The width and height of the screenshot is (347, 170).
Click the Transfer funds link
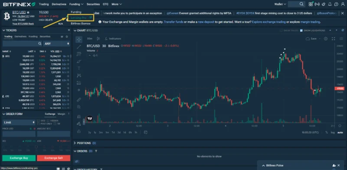(173, 22)
